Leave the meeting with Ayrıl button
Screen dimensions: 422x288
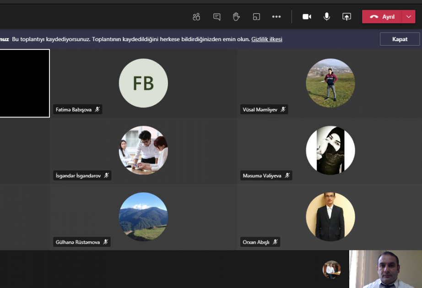click(382, 16)
